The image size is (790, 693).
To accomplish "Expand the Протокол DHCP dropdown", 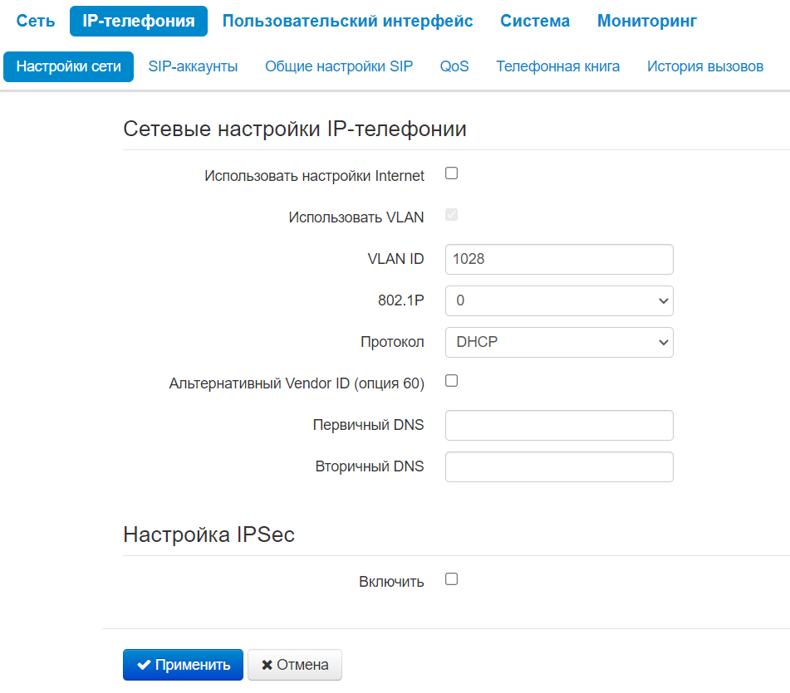I will (559, 342).
